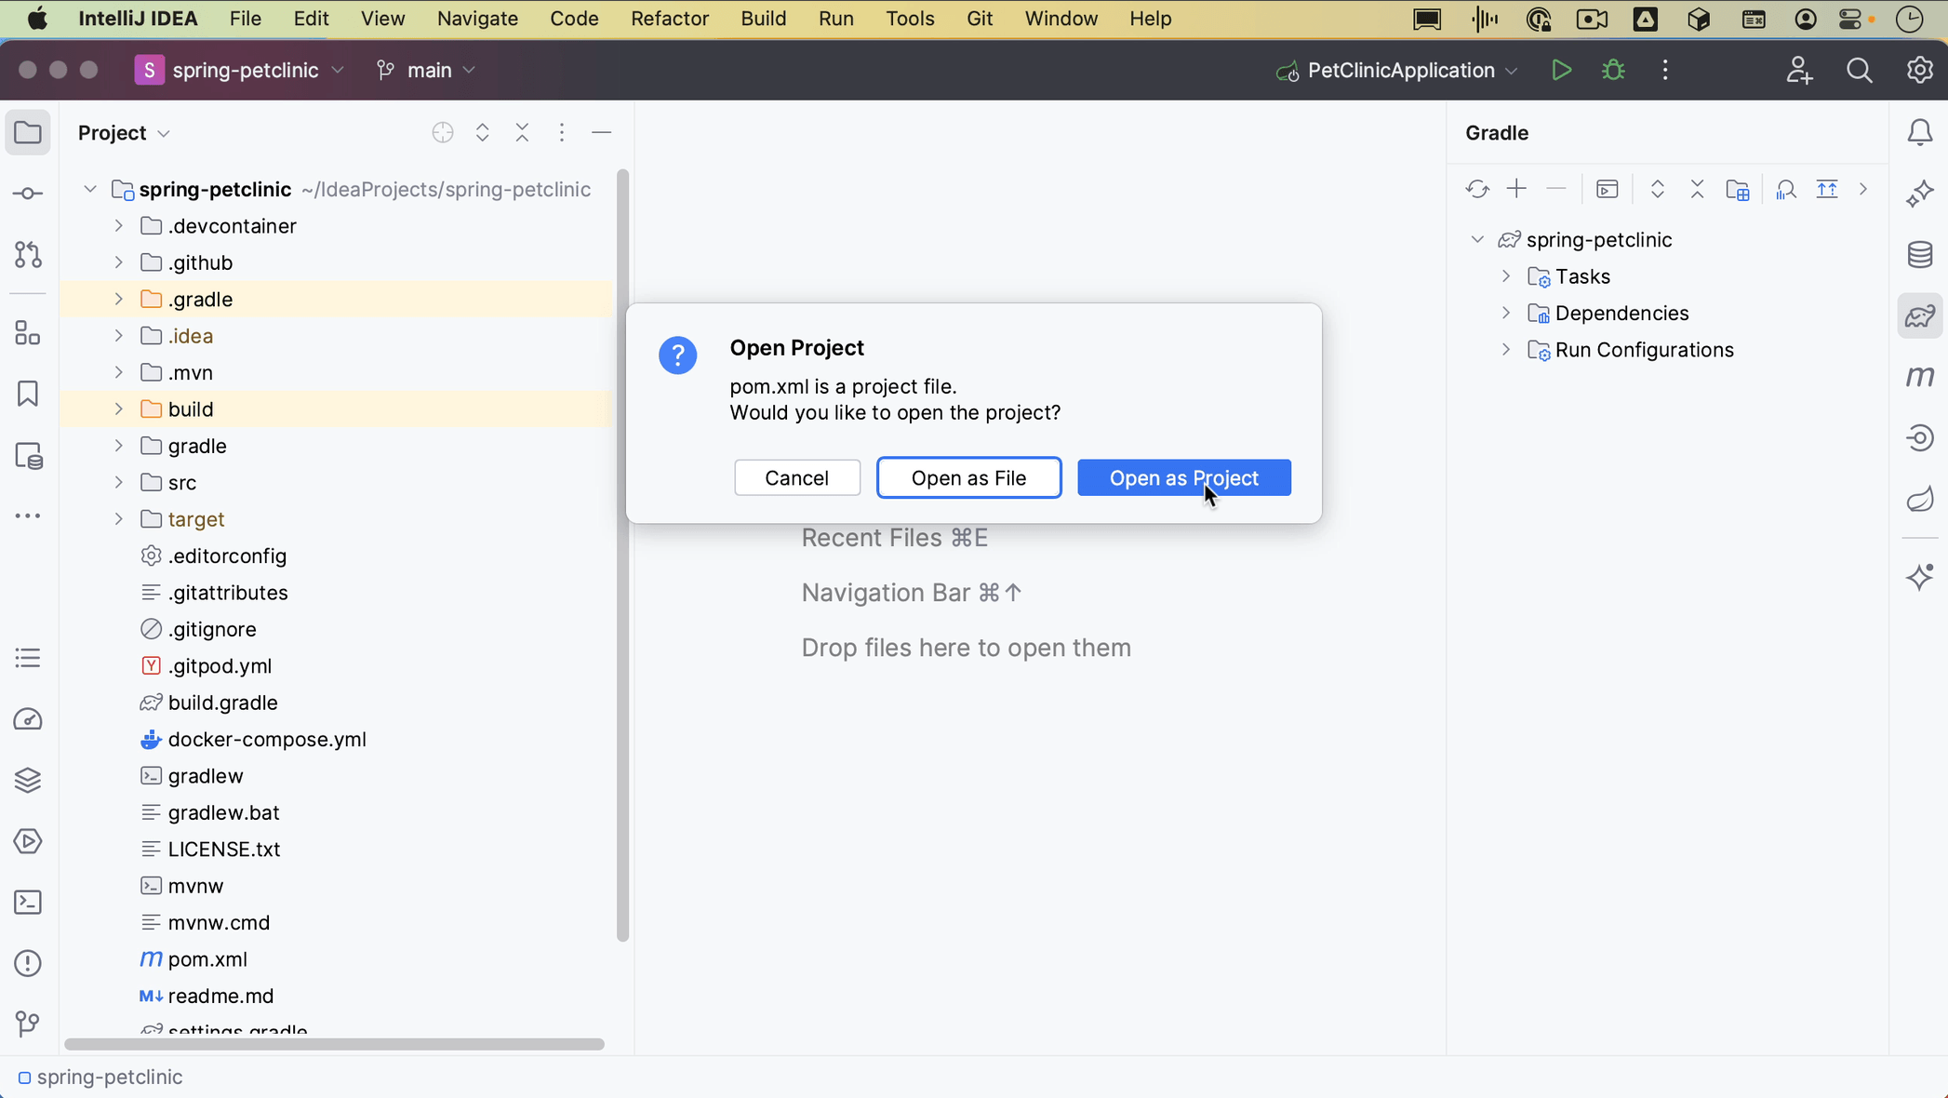This screenshot has width=1948, height=1098.
Task: Toggle the Commit tool window button
Action: [28, 194]
